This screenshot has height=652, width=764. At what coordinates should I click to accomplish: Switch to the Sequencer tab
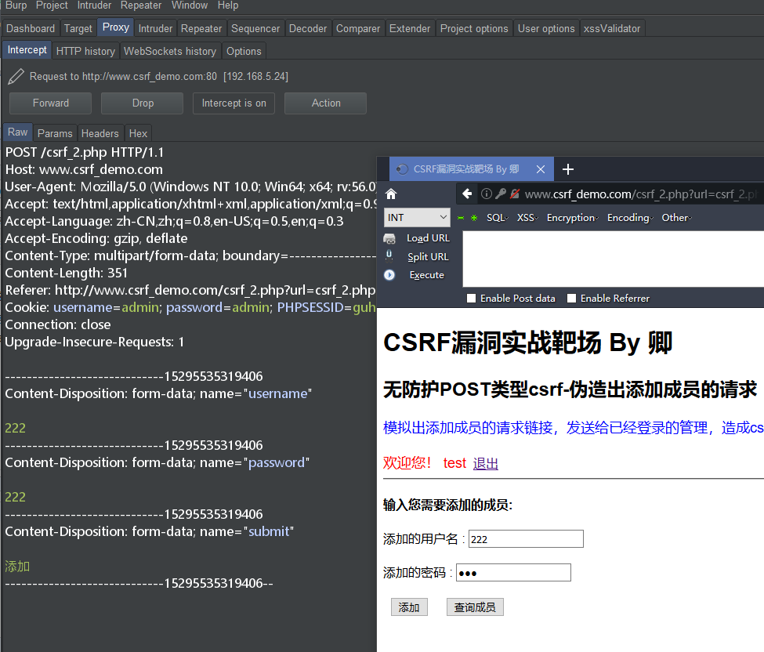(255, 28)
